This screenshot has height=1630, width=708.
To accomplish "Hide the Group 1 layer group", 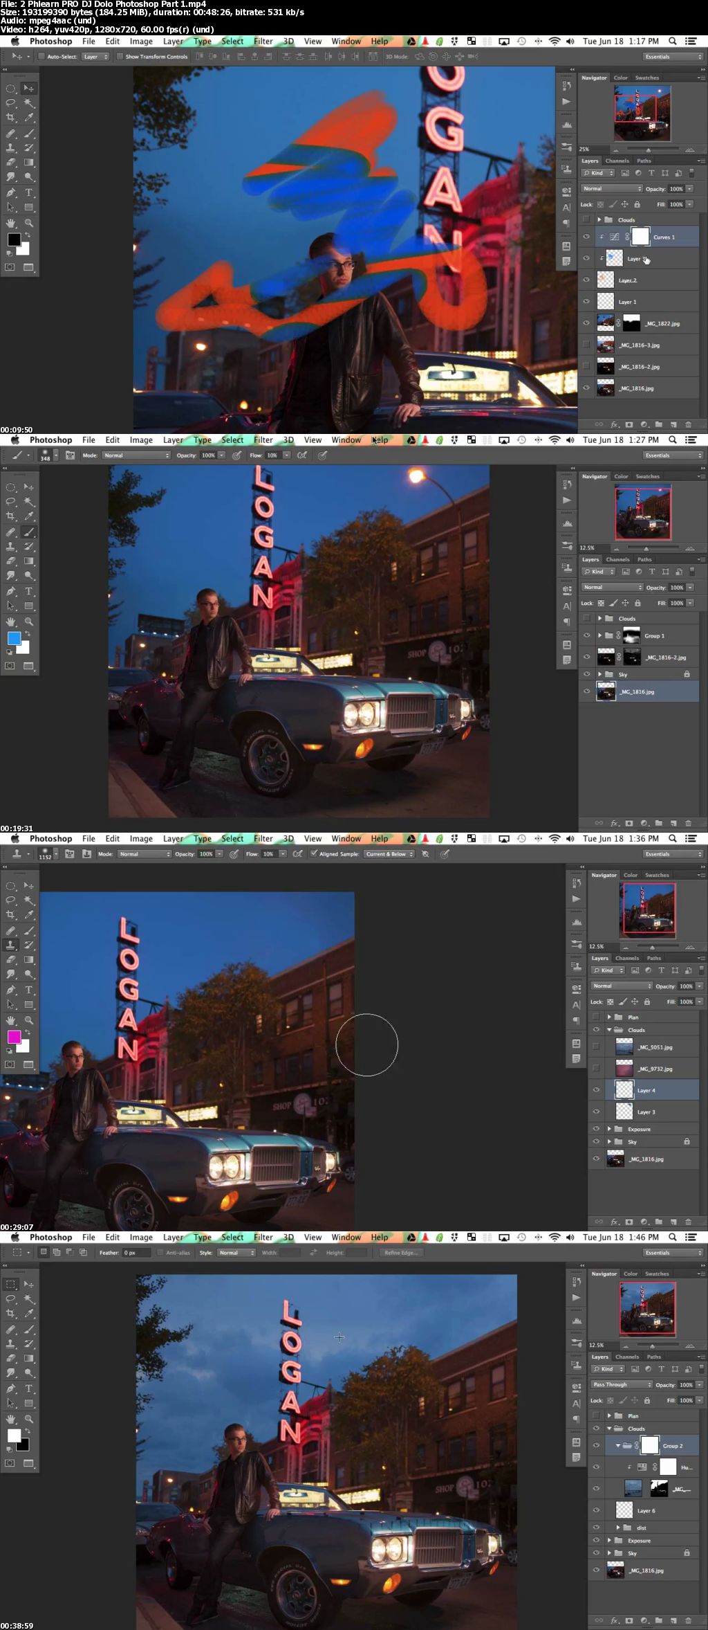I will click(x=586, y=635).
